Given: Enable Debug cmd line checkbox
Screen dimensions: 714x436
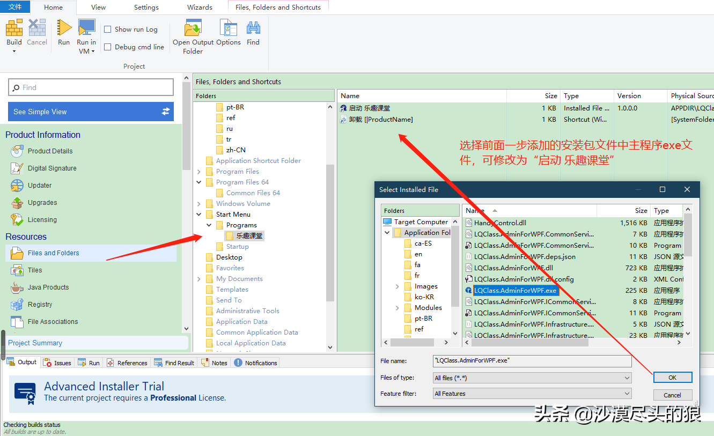Looking at the screenshot, I should (x=108, y=47).
